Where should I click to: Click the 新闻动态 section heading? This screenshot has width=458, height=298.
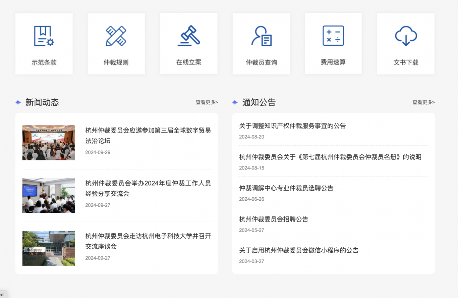pos(42,102)
